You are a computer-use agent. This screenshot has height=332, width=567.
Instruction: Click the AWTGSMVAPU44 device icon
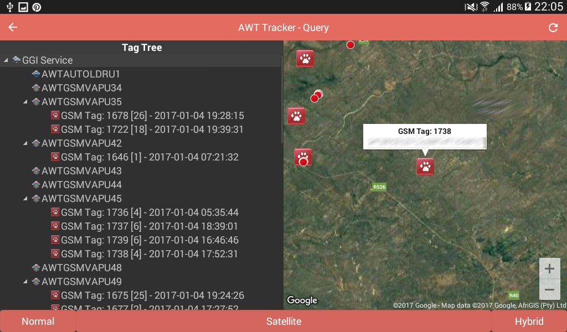tap(36, 185)
